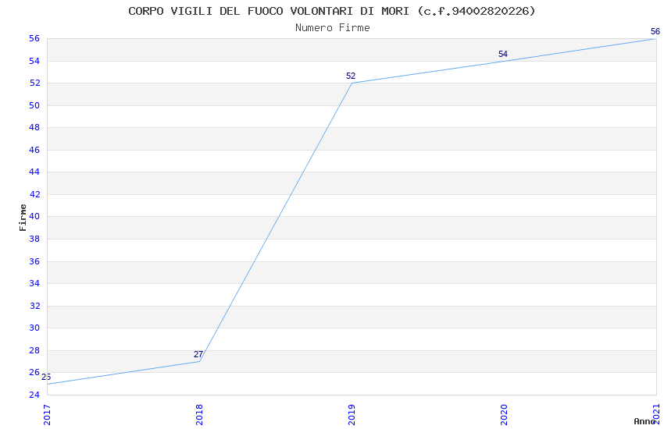
Task: Click the y-axis value 28
Action: click(x=34, y=350)
